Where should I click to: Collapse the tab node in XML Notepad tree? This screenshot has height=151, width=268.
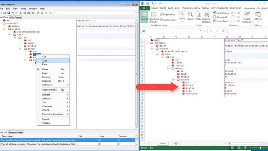coord(15,37)
